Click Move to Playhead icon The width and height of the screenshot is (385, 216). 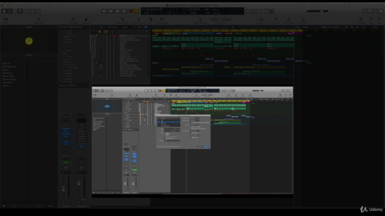tap(200, 20)
